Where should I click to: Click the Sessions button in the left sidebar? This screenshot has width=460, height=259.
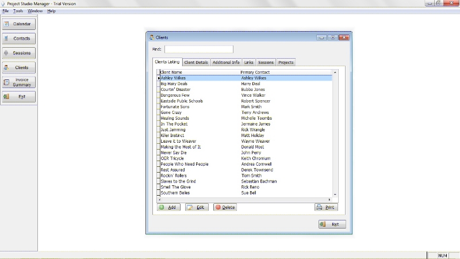pyautogui.click(x=19, y=53)
